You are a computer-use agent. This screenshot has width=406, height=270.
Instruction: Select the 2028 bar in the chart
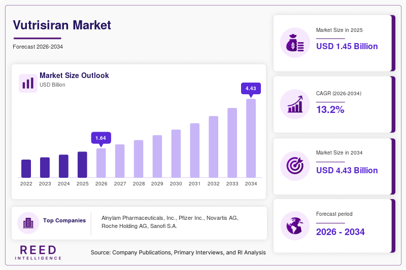[139, 159]
